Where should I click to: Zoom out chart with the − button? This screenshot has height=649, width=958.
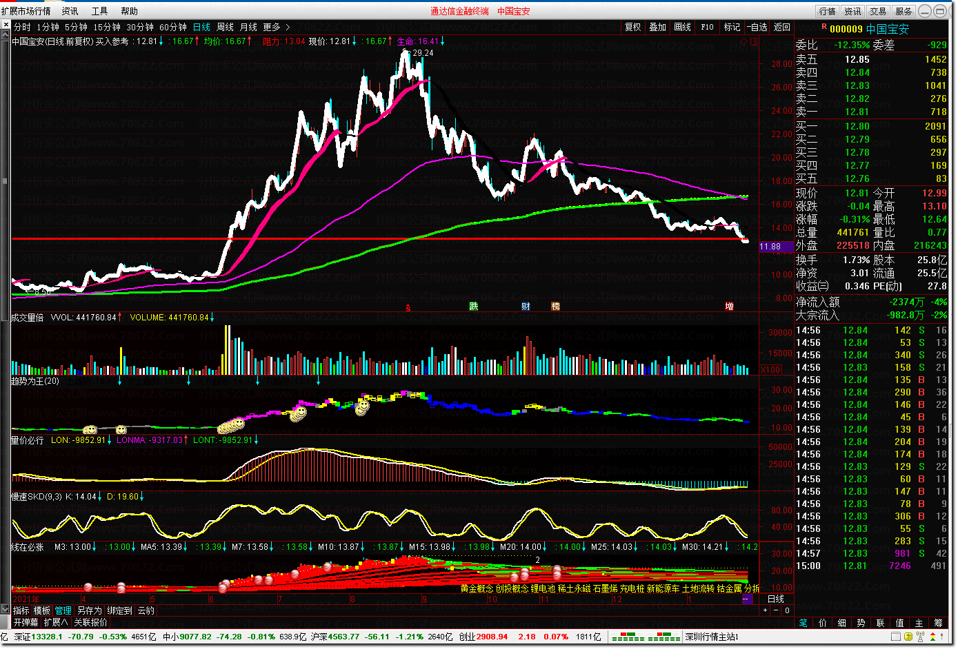(x=777, y=610)
